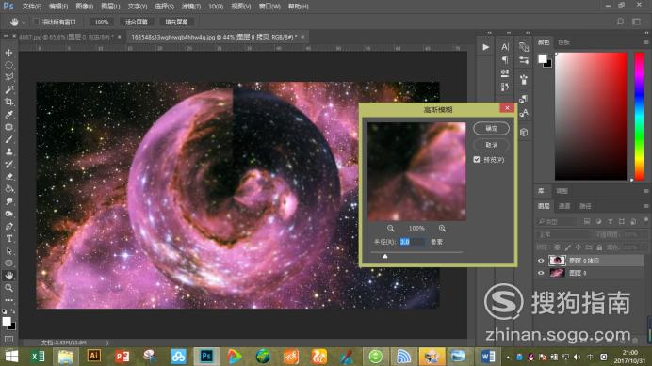Toggle the Preview checkbox in blur dialog

[477, 160]
